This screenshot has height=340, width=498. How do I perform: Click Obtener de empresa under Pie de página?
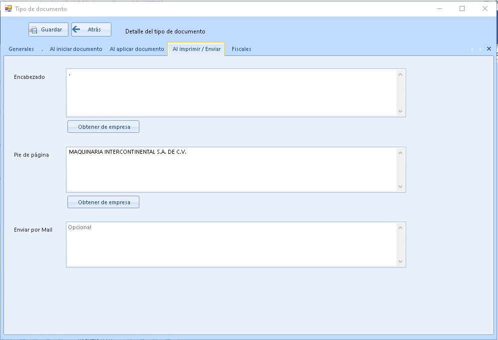[x=103, y=202]
